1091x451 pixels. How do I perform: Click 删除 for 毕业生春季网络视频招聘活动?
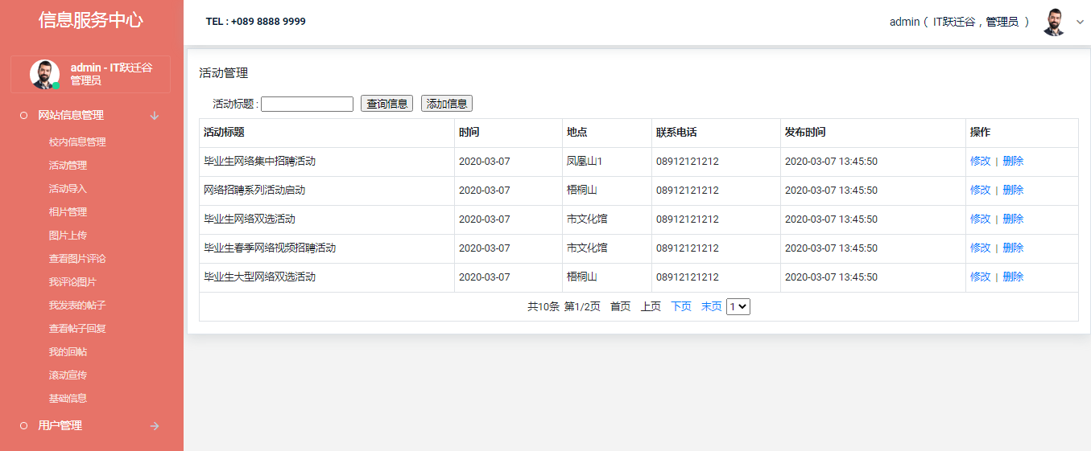tap(1013, 248)
